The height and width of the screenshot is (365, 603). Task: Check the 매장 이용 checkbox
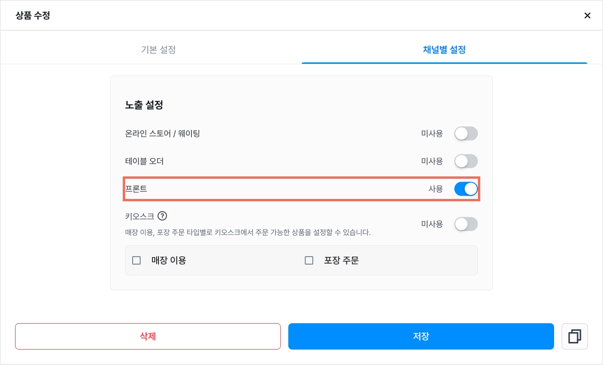click(136, 260)
